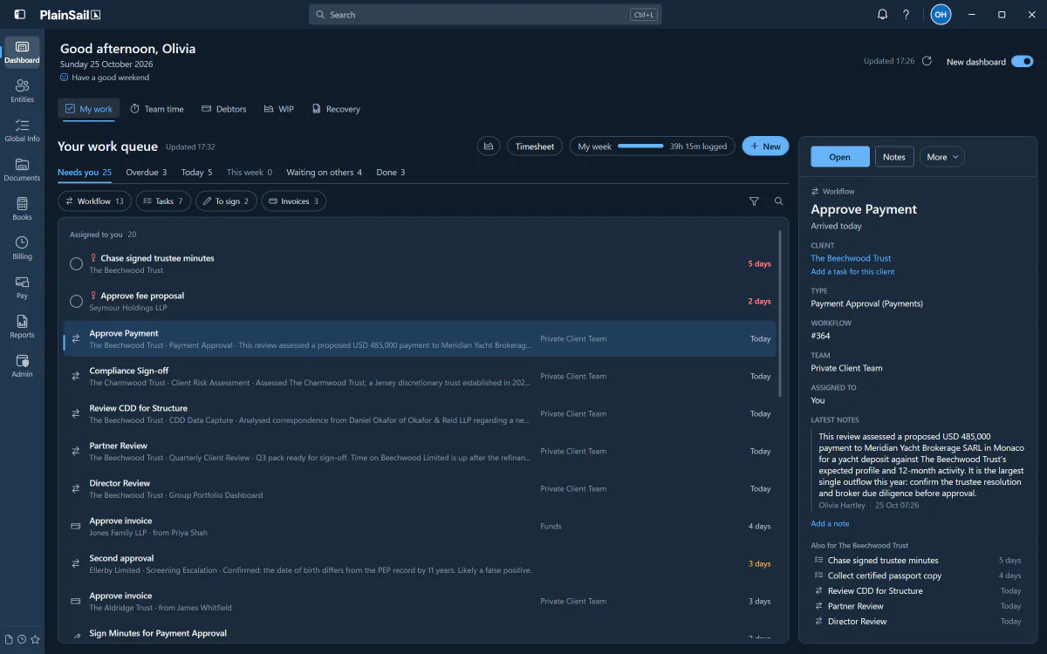The height and width of the screenshot is (654, 1047).
Task: Select Approve invoice from James Whitfield row
Action: coord(420,601)
